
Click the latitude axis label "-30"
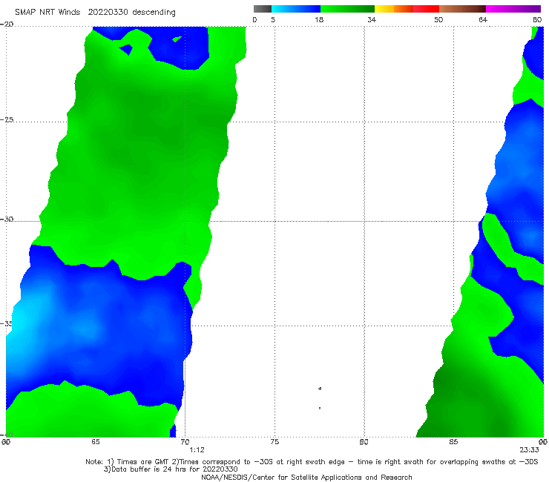(7, 219)
